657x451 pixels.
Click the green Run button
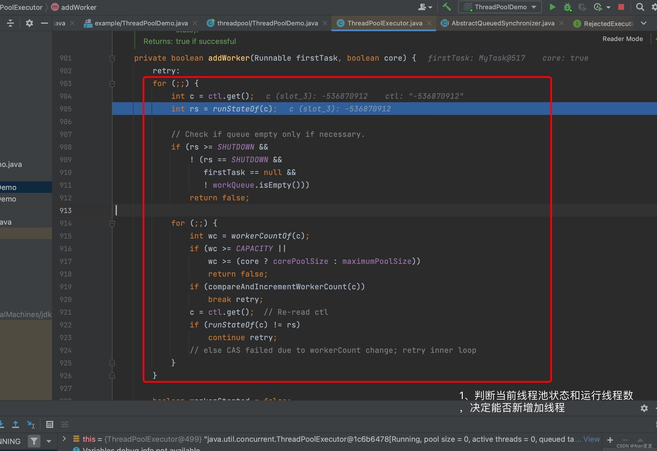pyautogui.click(x=552, y=7)
